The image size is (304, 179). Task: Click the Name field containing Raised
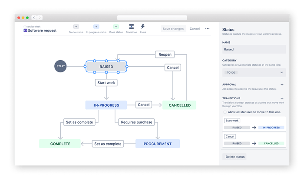click(254, 49)
